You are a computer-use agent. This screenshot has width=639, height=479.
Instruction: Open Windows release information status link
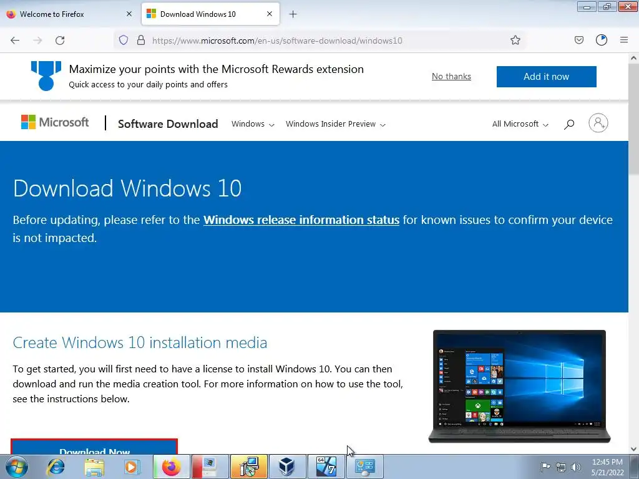301,220
